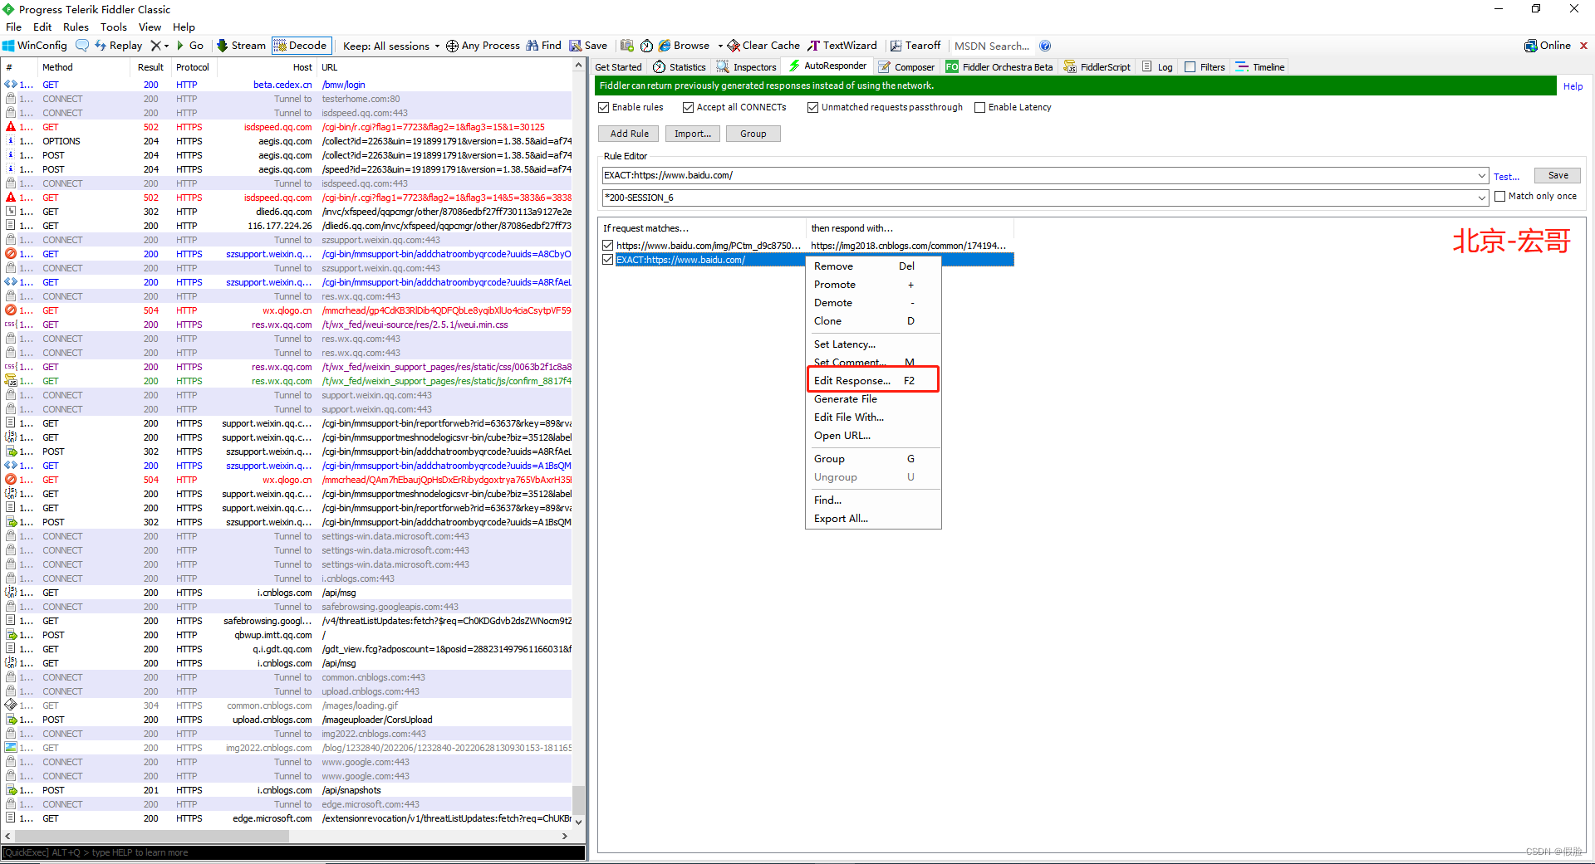
Task: Click the Group button
Action: tap(753, 134)
